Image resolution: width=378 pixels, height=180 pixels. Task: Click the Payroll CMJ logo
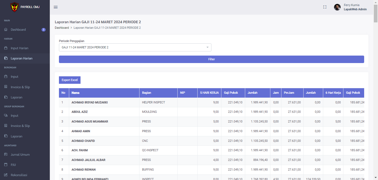click(14, 7)
